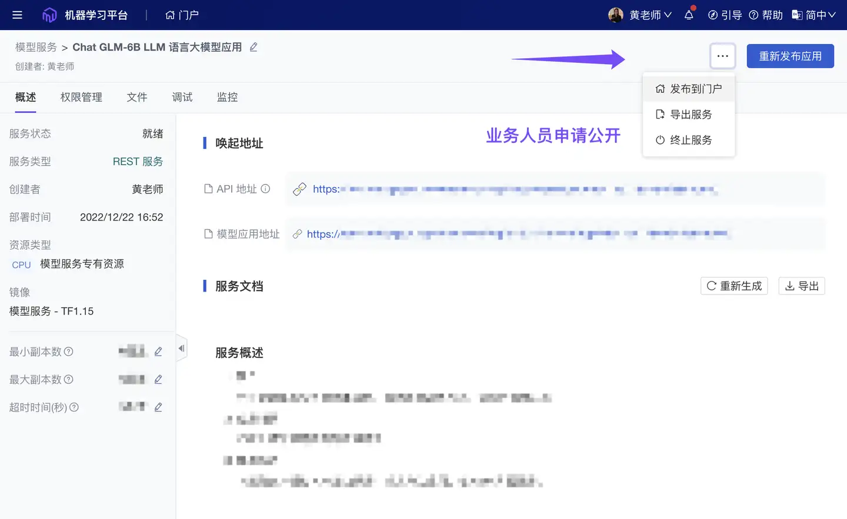Image resolution: width=847 pixels, height=519 pixels.
Task: Open the more options (…) button
Action: tap(722, 56)
